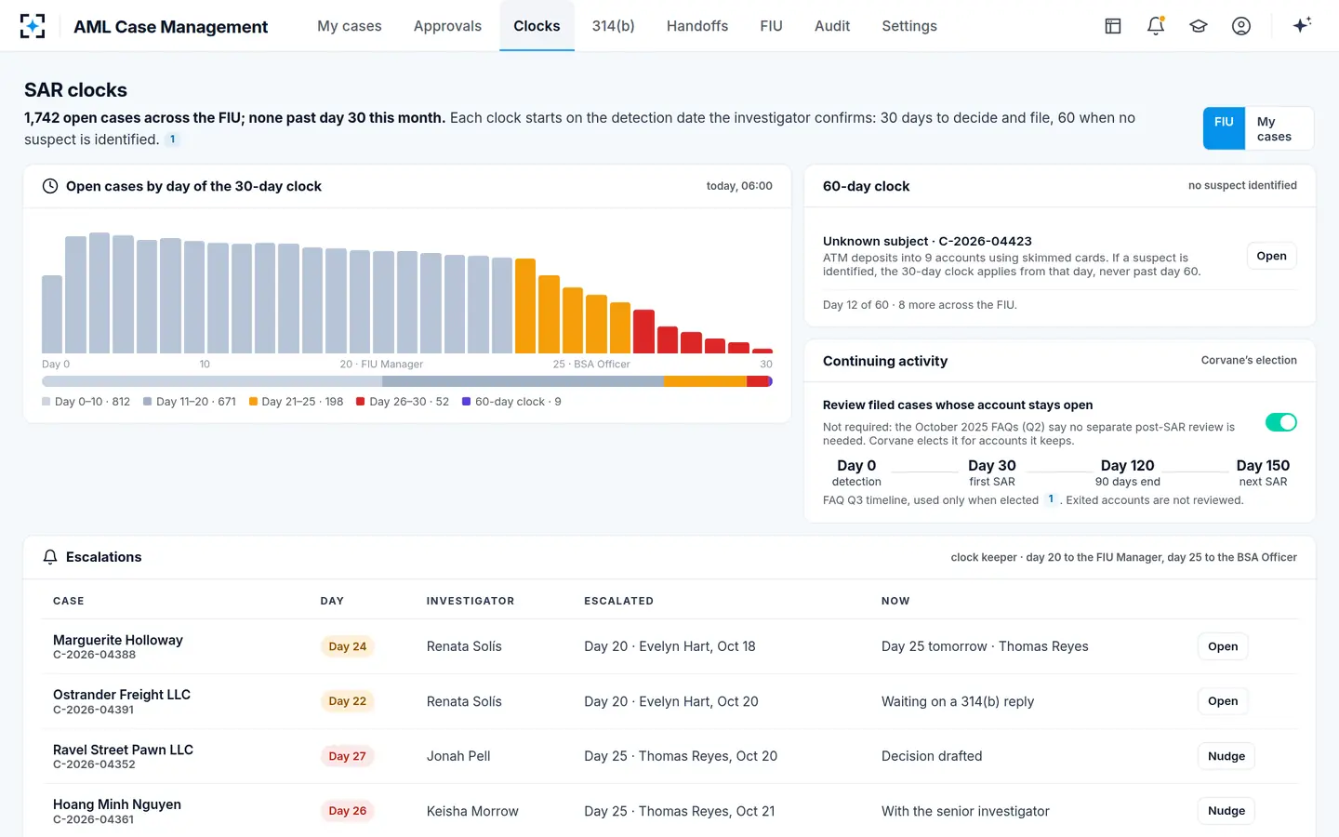1339x837 pixels.
Task: Click the Day 0–10 · 812 legend swatch
Action: pyautogui.click(x=46, y=402)
